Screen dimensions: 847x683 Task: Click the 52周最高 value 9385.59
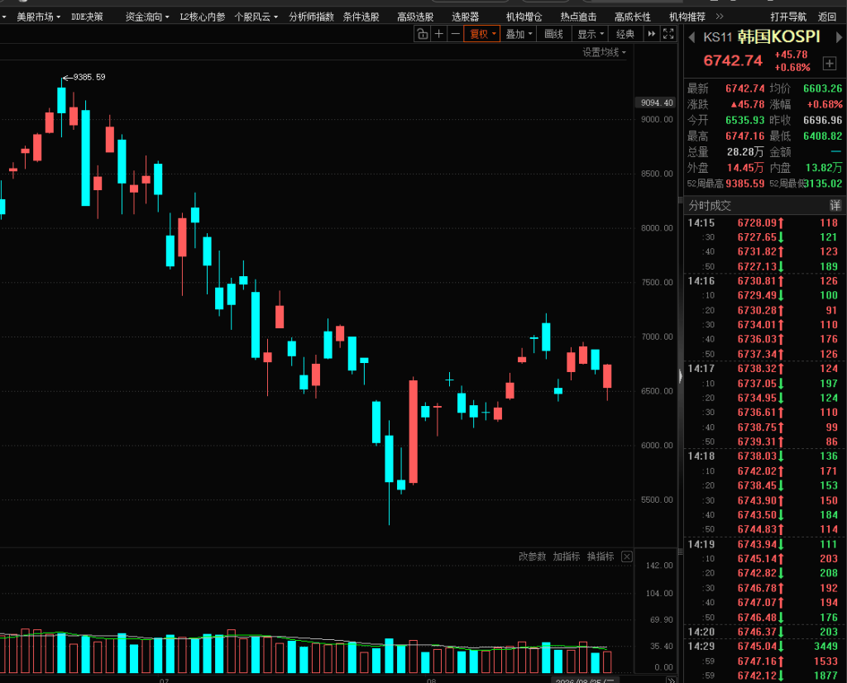pyautogui.click(x=745, y=184)
